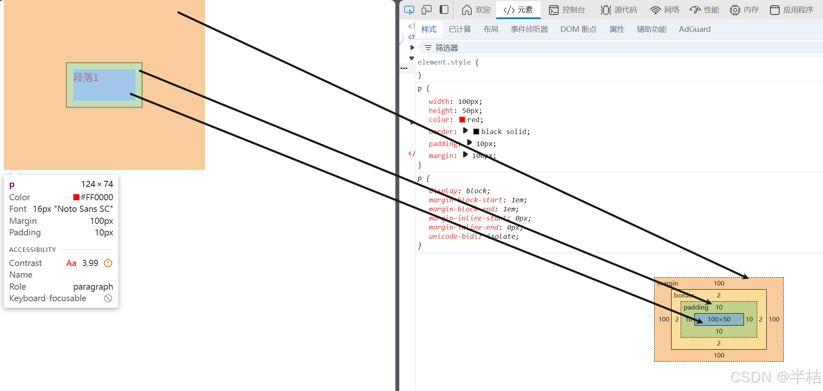Open the 源代码 sources bug icon
The height and width of the screenshot is (391, 823).
pos(606,10)
